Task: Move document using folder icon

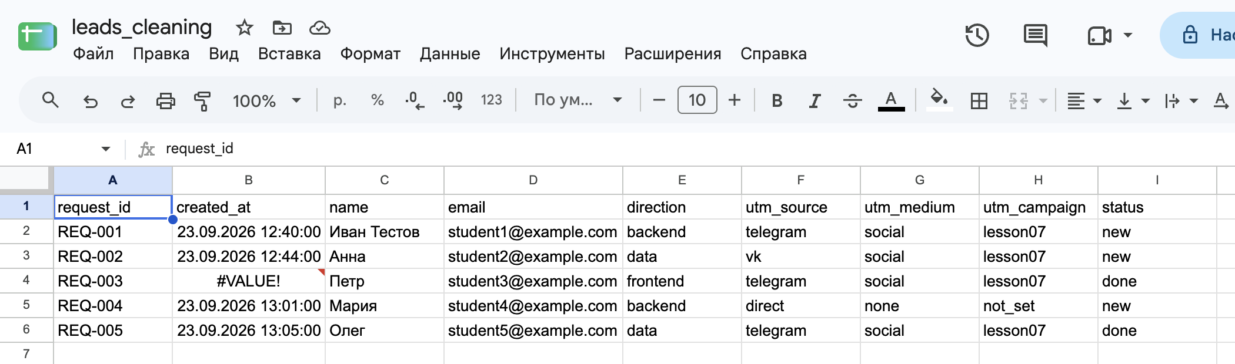Action: tap(282, 28)
